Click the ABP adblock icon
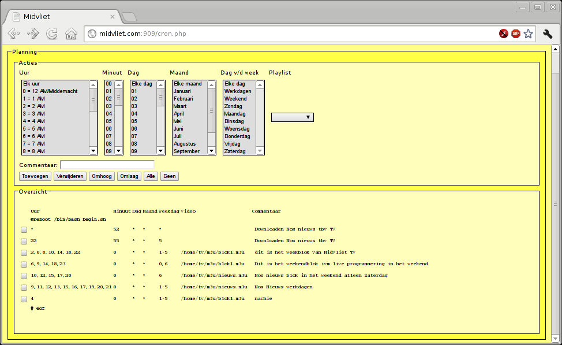This screenshot has height=345, width=562. point(516,34)
